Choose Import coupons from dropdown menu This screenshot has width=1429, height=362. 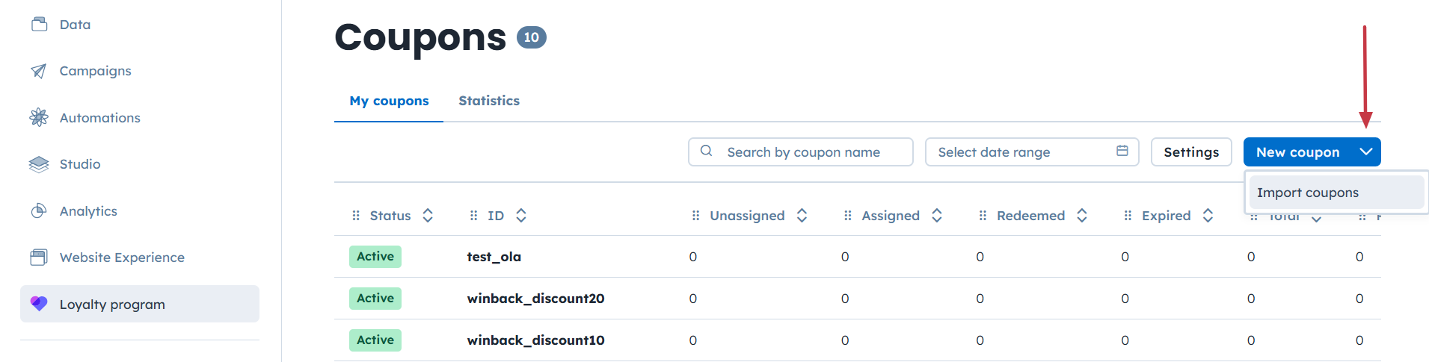(1307, 193)
